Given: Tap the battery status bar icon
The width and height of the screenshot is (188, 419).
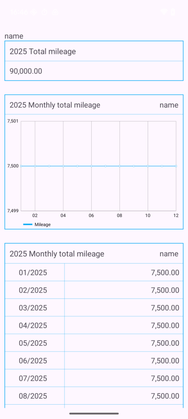Looking at the screenshot, I should pyautogui.click(x=173, y=12).
